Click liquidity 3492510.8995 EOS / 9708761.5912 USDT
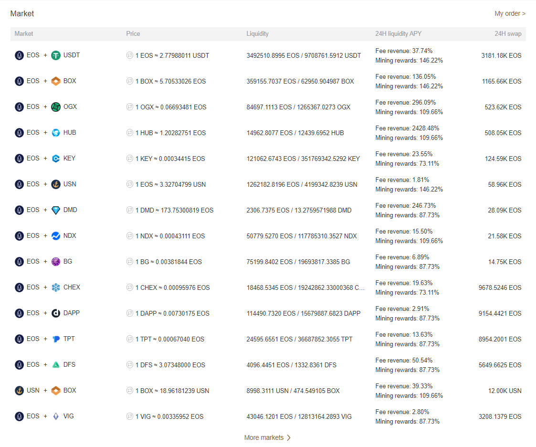536x447 pixels. coord(304,55)
